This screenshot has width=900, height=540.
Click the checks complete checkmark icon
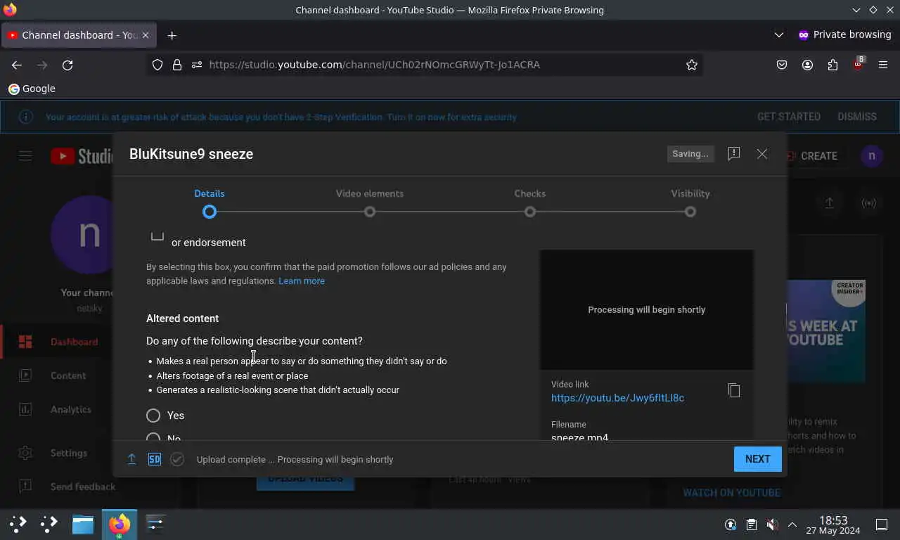tap(177, 459)
